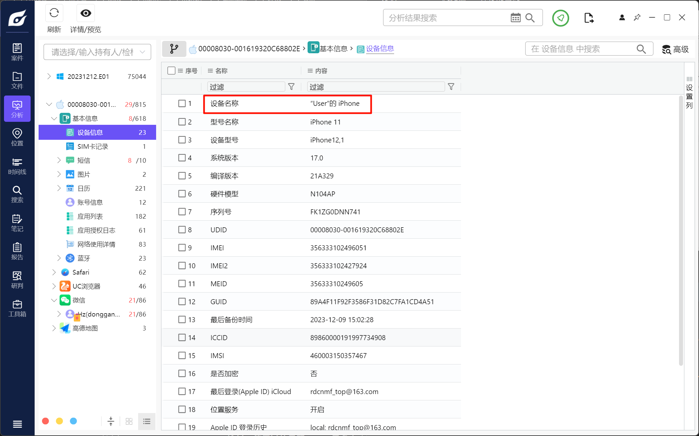Click the calendar icon in search bar

(515, 18)
